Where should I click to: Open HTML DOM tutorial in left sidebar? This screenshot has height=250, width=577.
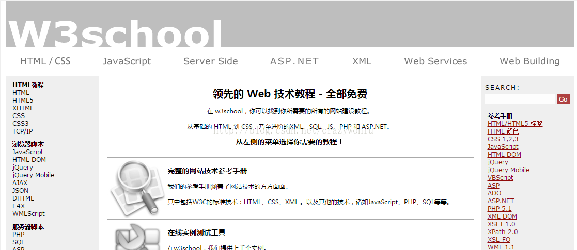[x=29, y=160]
